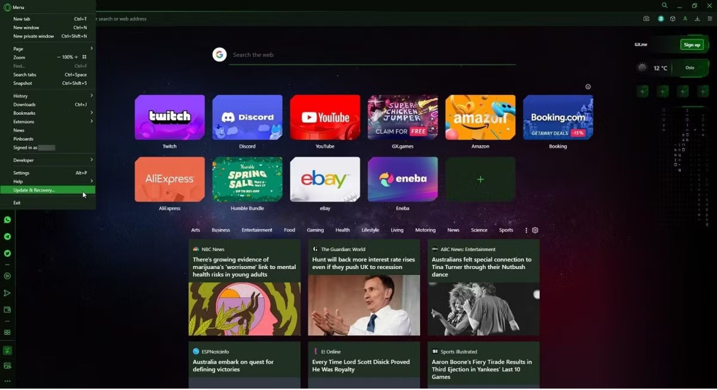The image size is (717, 390).
Task: Open the Discord speed dial tile
Action: (x=247, y=117)
